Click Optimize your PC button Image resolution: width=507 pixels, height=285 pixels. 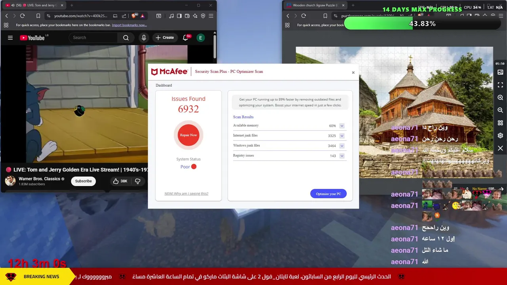(x=328, y=194)
